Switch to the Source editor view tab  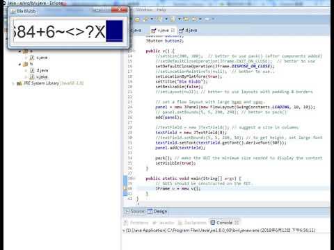pos(134,211)
